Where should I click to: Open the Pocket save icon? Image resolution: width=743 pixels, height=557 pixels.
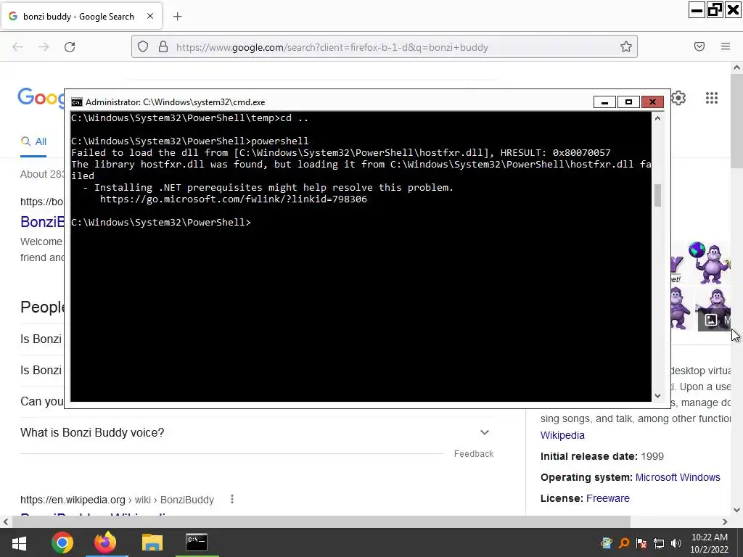coord(699,46)
